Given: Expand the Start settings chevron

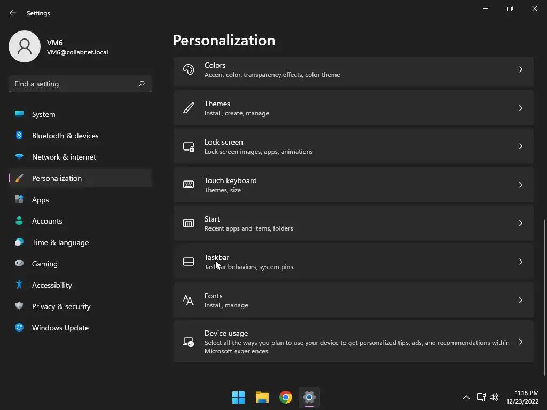Looking at the screenshot, I should pos(520,223).
